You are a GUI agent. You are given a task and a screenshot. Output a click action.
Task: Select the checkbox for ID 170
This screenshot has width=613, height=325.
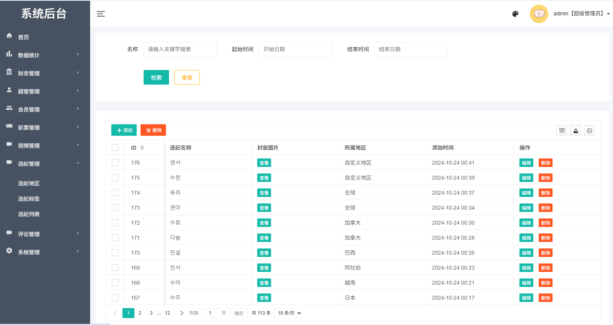[x=115, y=253]
